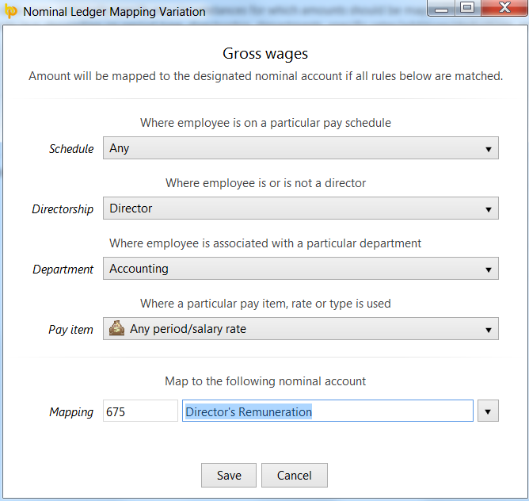
Task: Open the Department dropdown showing Accounting
Action: [301, 269]
